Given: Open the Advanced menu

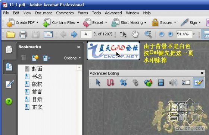Looking at the screenshot, I should click(113, 13).
